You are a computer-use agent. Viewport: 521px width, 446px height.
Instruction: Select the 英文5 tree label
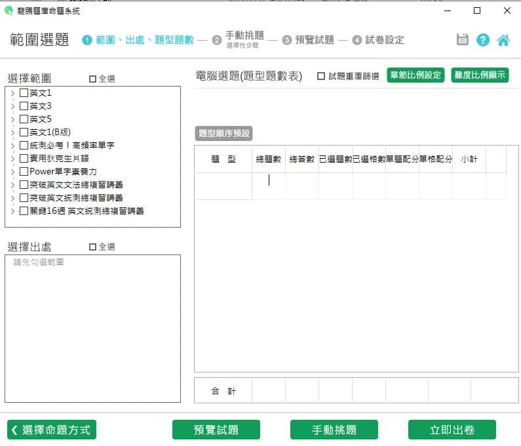tap(41, 119)
